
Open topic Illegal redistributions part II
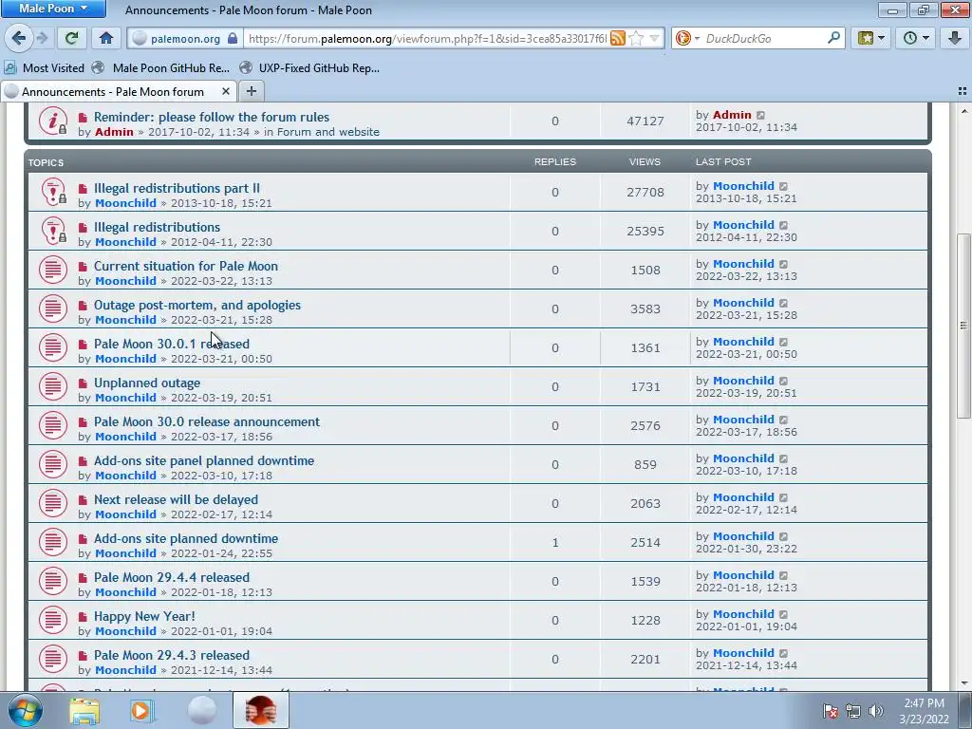pos(177,188)
